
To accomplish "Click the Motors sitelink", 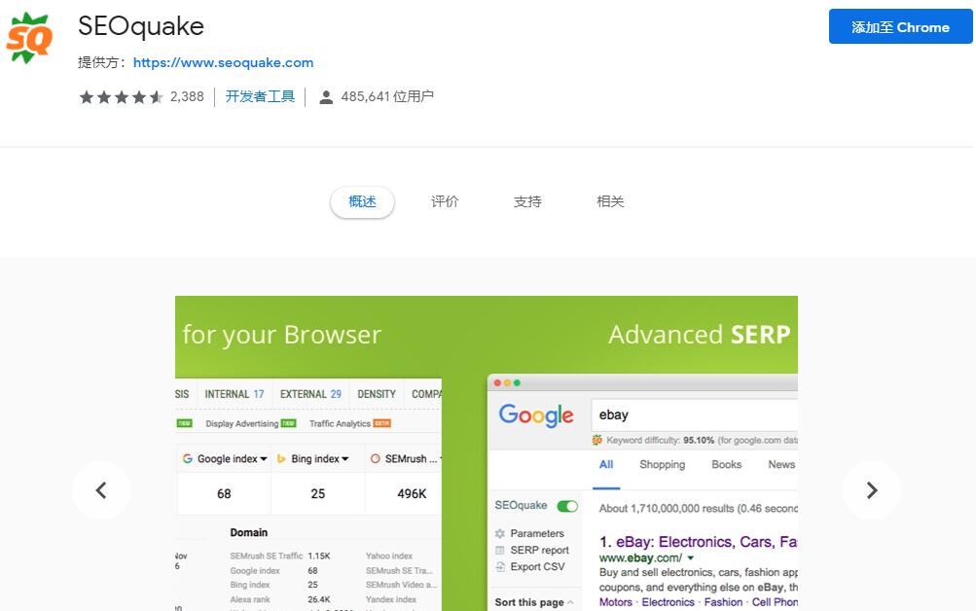I will [x=616, y=602].
